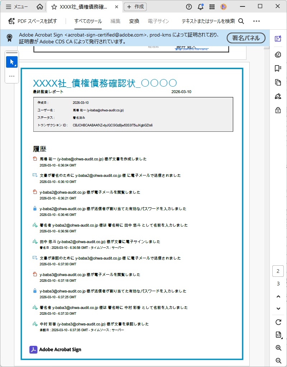Click the zoom in magnifier
The height and width of the screenshot is (367, 287).
click(x=278, y=348)
